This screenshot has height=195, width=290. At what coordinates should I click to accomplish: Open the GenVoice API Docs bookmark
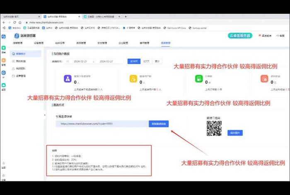pyautogui.click(x=175, y=28)
